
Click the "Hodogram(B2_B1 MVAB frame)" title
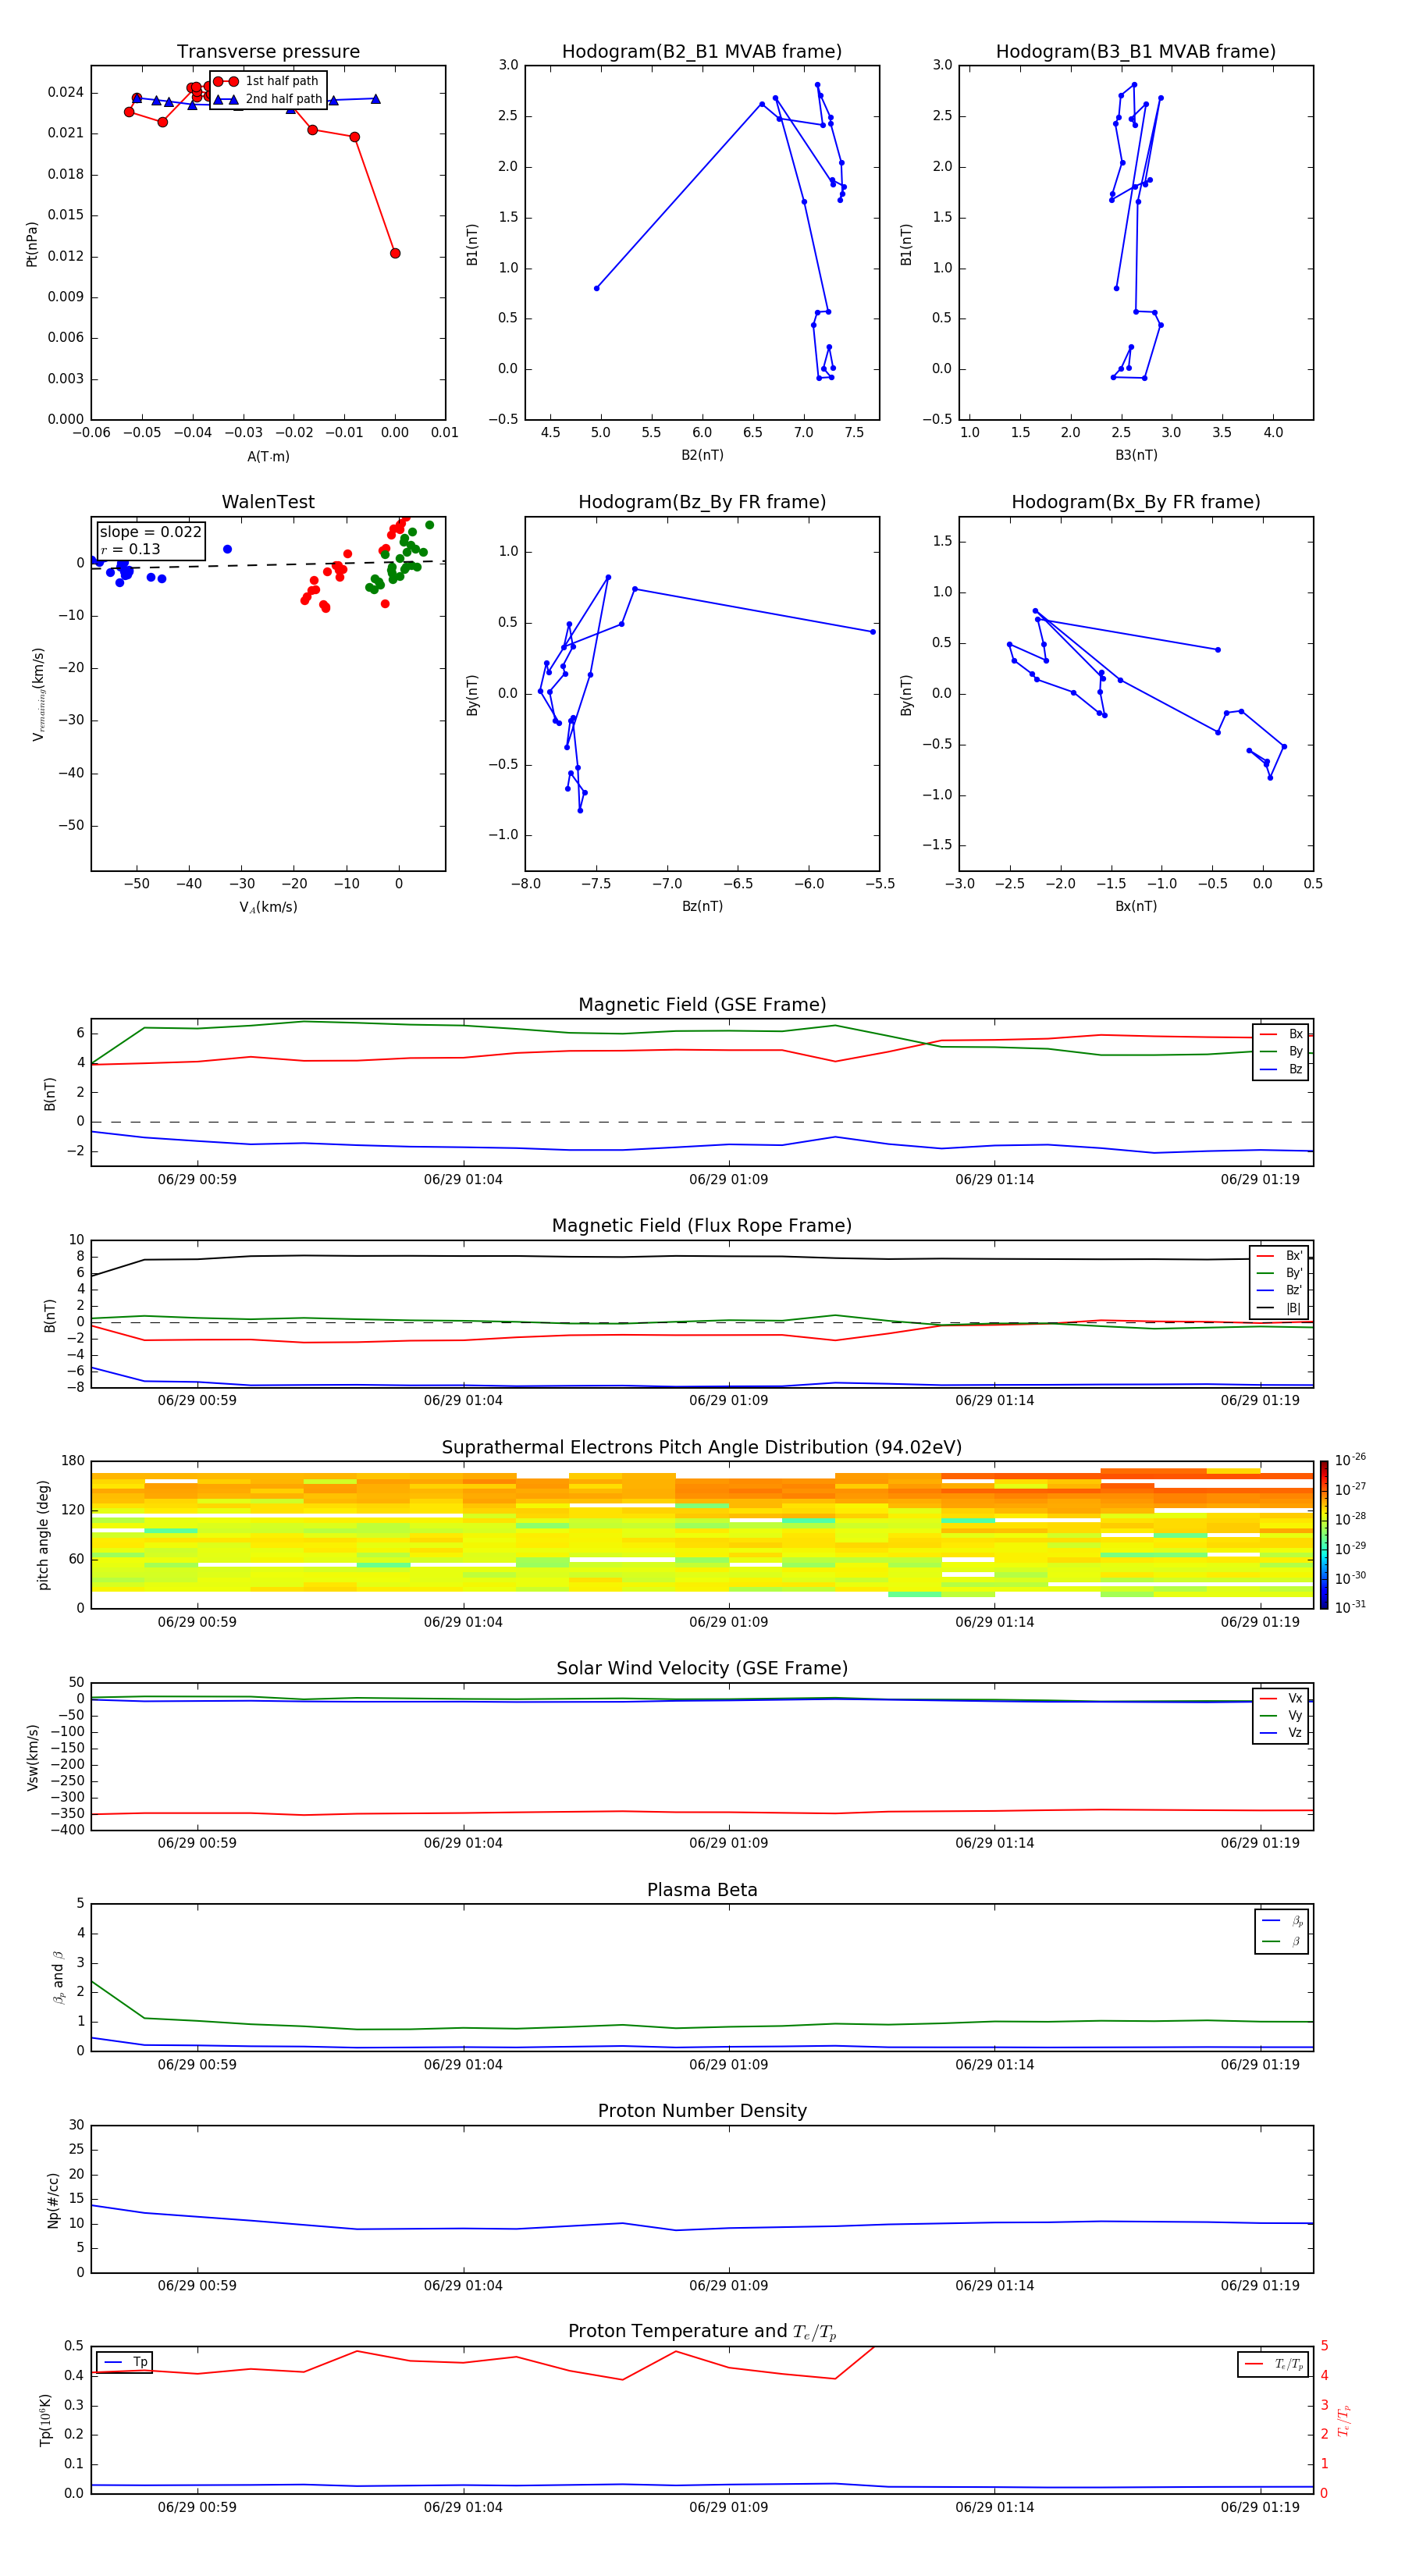[702, 52]
